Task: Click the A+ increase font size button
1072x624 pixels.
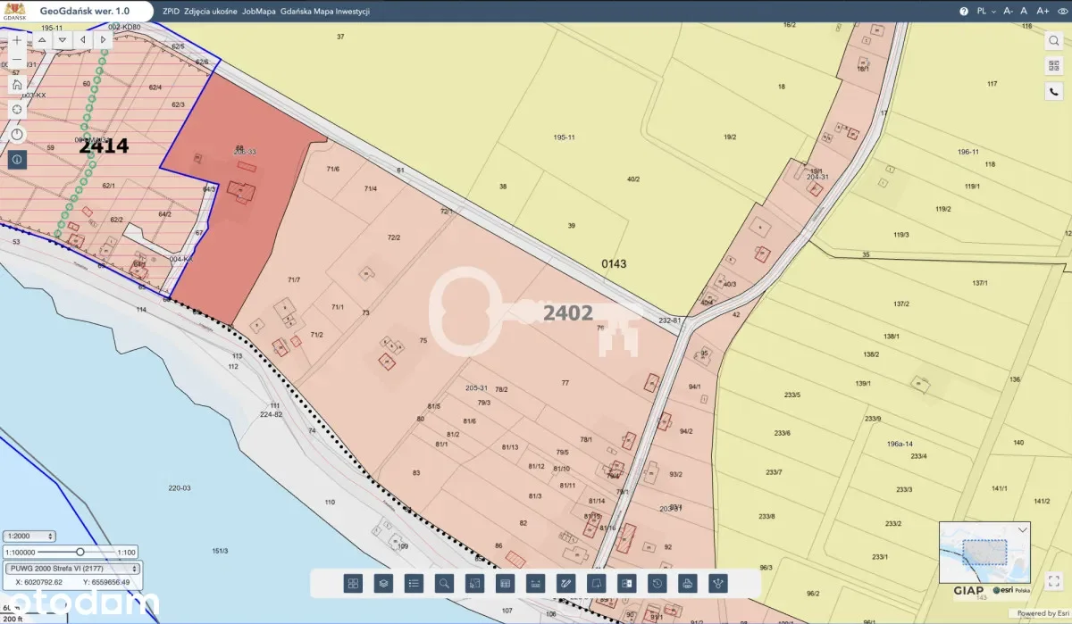Action: (x=1042, y=12)
